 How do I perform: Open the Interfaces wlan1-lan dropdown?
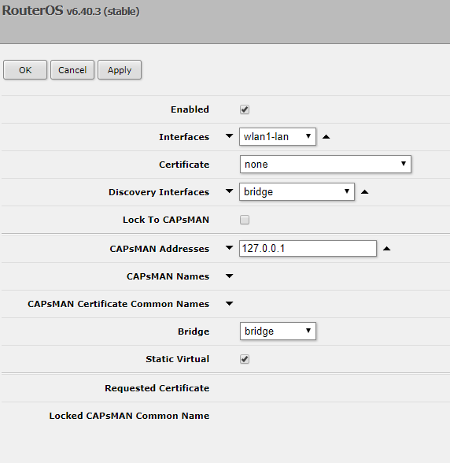click(278, 137)
